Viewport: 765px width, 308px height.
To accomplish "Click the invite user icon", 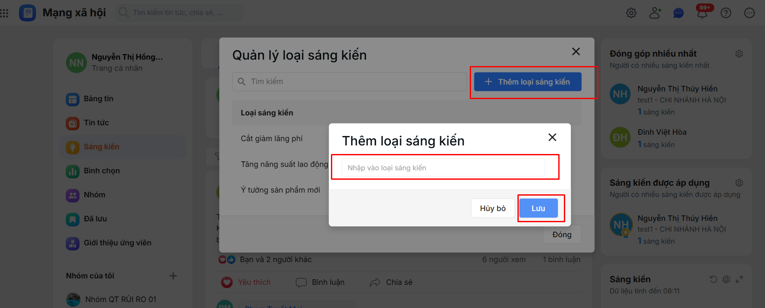I will [x=655, y=13].
